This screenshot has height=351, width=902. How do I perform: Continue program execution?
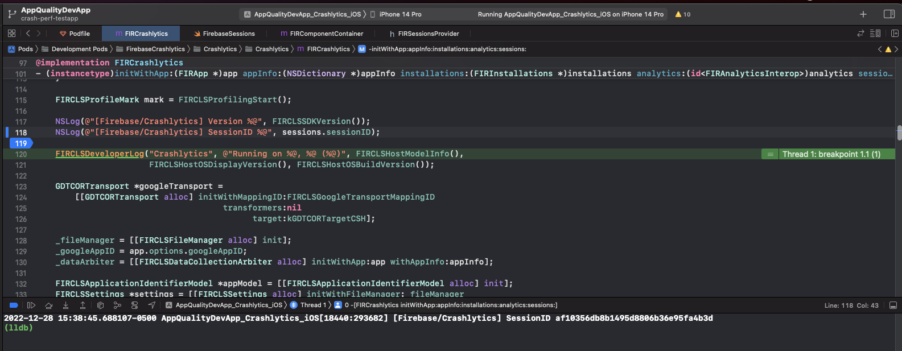coord(31,305)
